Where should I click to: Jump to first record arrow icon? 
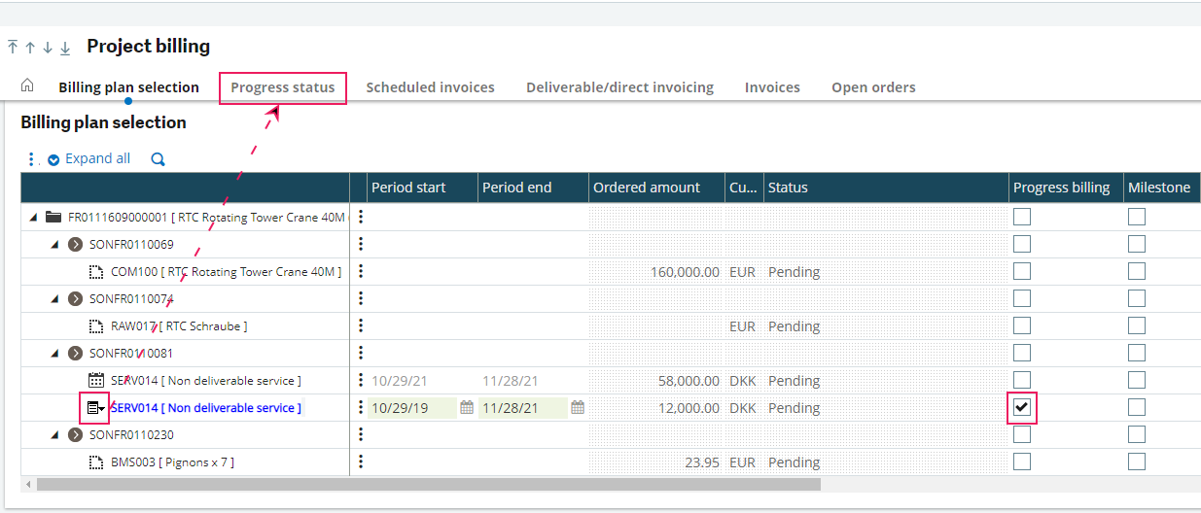[13, 48]
